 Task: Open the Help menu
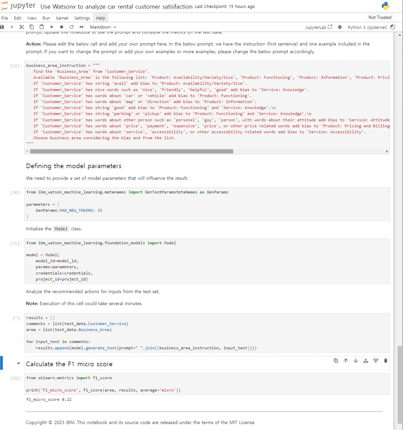click(x=101, y=18)
